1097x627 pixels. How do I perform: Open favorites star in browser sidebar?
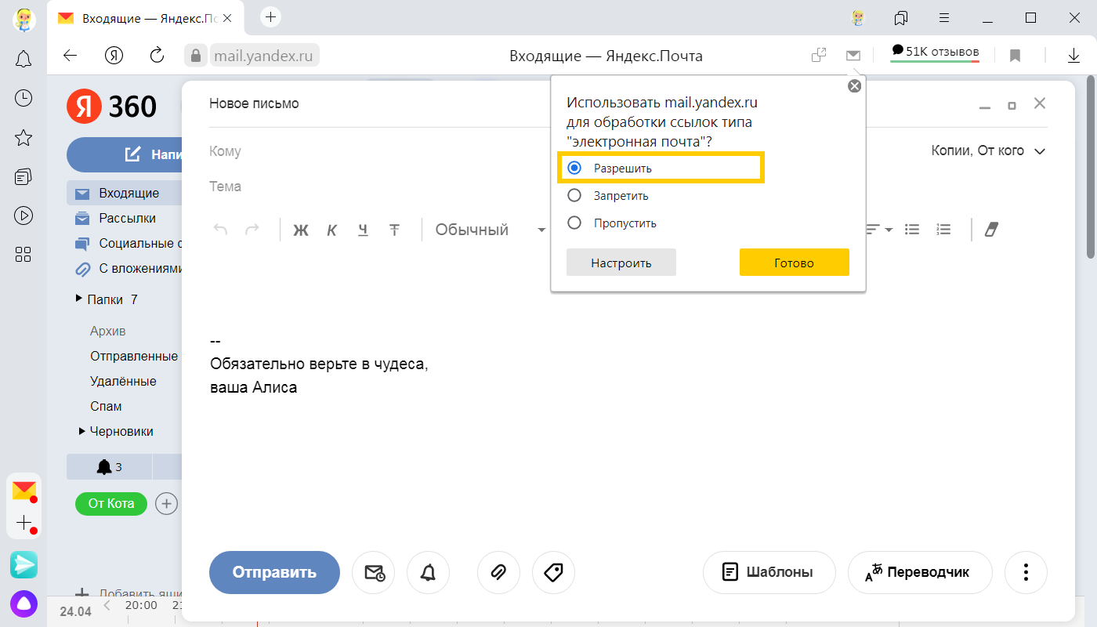coord(24,138)
